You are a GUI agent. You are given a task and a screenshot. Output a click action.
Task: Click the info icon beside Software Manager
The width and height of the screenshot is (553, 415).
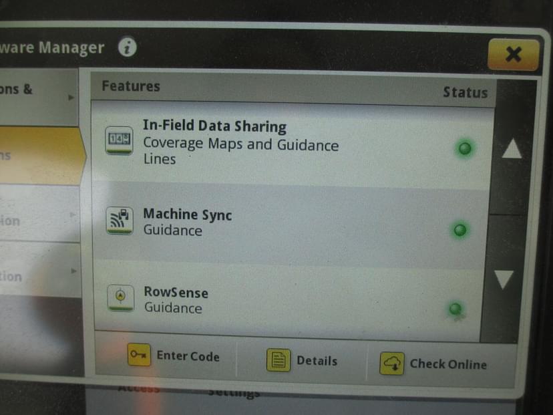(127, 48)
